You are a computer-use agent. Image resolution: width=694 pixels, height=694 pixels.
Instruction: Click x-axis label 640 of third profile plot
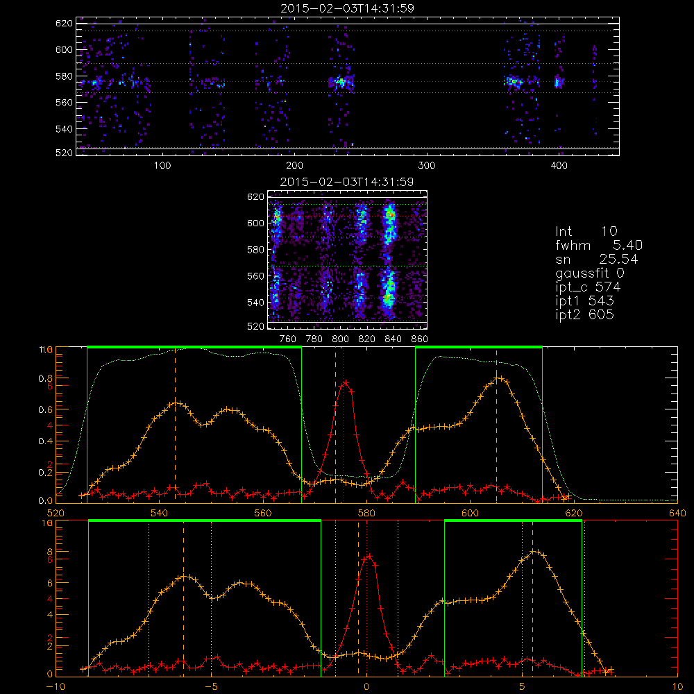point(677,514)
